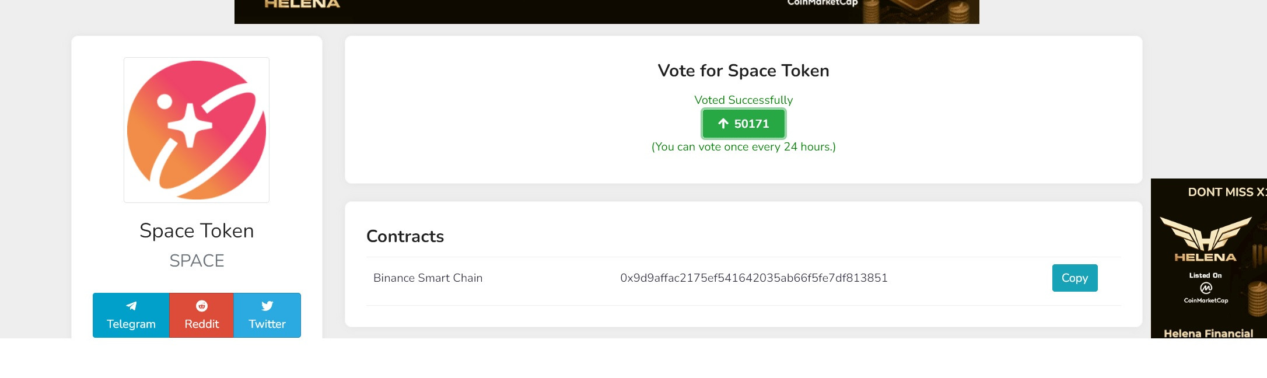Open the HELENA banner ad at the top
The height and width of the screenshot is (378, 1267).
[x=607, y=10]
